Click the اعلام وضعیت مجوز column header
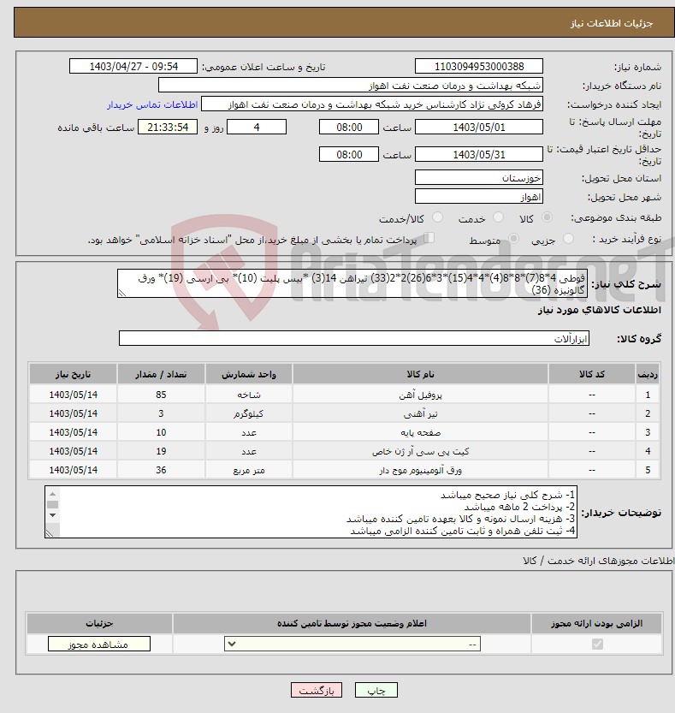 352,623
